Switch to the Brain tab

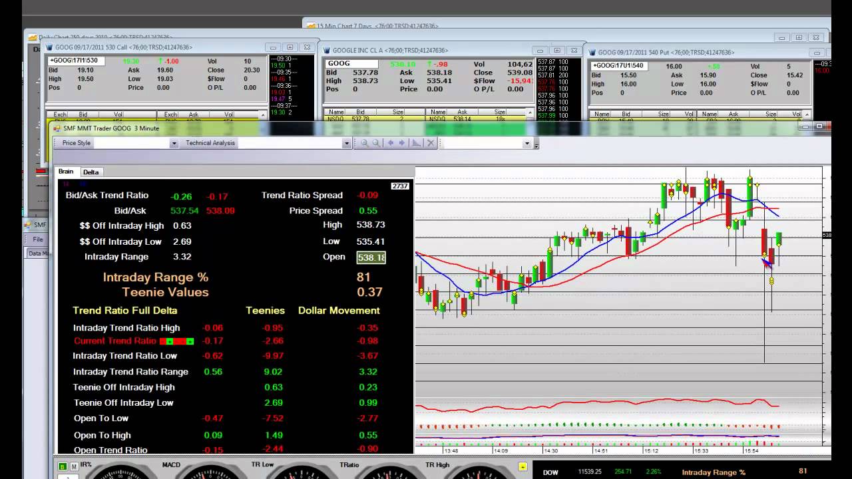66,172
